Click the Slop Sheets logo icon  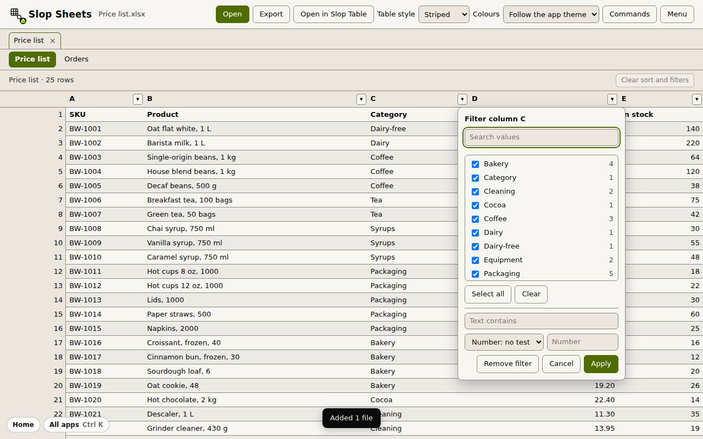[x=18, y=15]
